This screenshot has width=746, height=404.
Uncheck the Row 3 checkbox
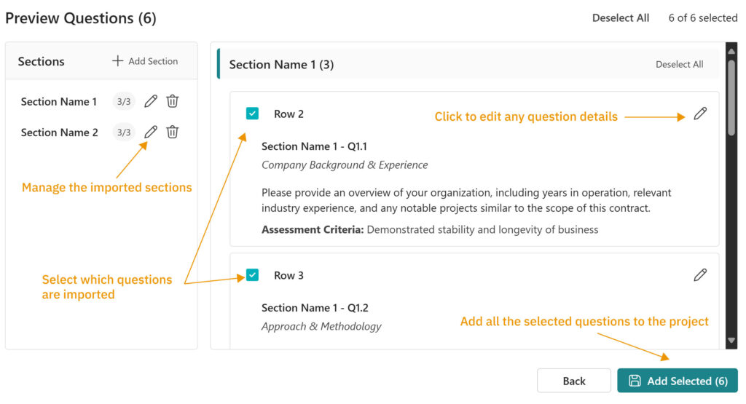252,275
